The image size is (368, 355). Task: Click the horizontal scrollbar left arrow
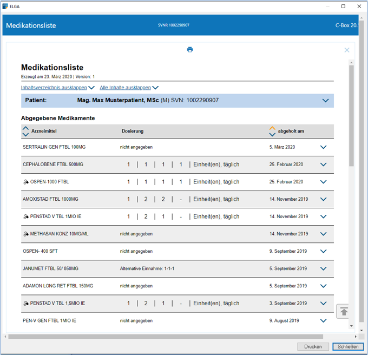pos(5,337)
